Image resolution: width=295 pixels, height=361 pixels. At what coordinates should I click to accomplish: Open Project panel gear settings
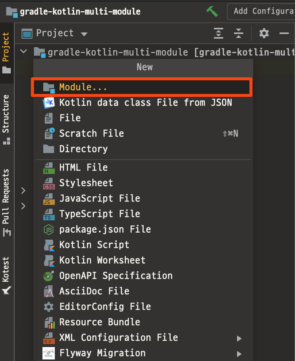(x=264, y=33)
